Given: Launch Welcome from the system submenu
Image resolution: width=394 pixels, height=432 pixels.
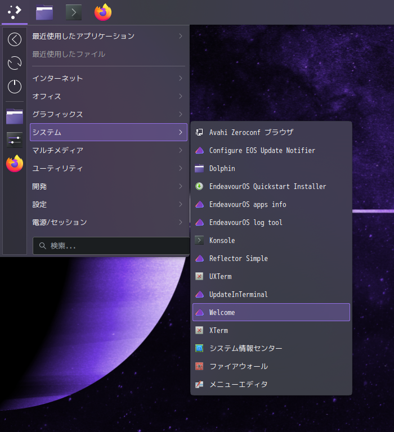Looking at the screenshot, I should point(271,312).
